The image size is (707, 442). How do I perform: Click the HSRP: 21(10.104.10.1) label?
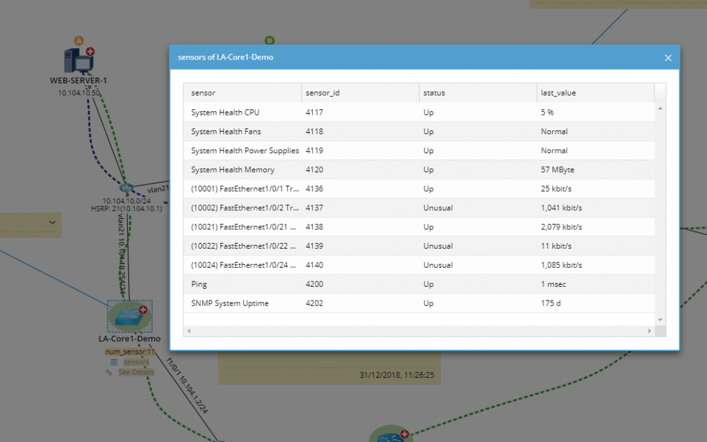pos(126,208)
